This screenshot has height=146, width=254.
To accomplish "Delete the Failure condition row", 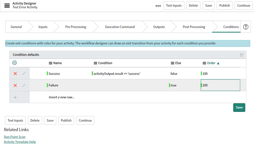I will pyautogui.click(x=15, y=85).
